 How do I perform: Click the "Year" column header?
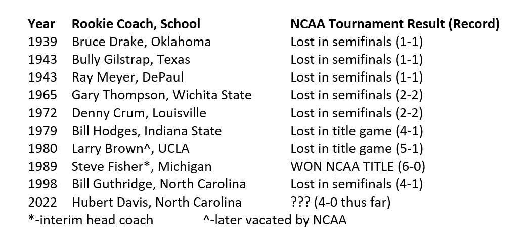(x=41, y=24)
